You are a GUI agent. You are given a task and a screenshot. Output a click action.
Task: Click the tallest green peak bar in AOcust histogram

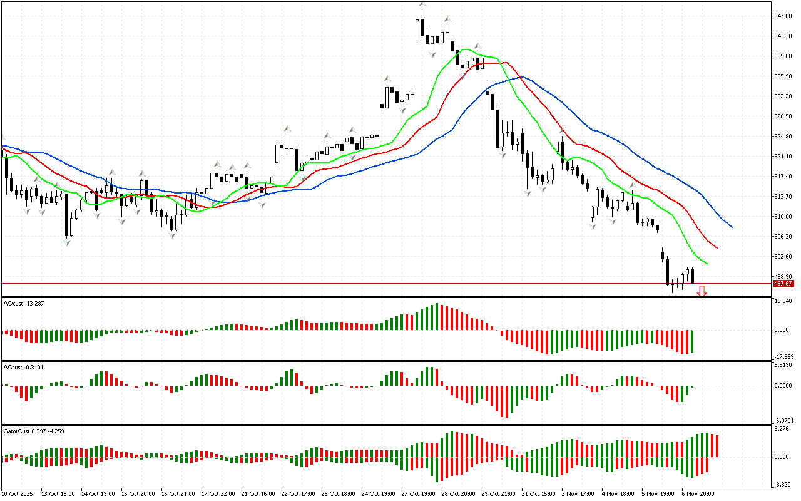point(437,317)
